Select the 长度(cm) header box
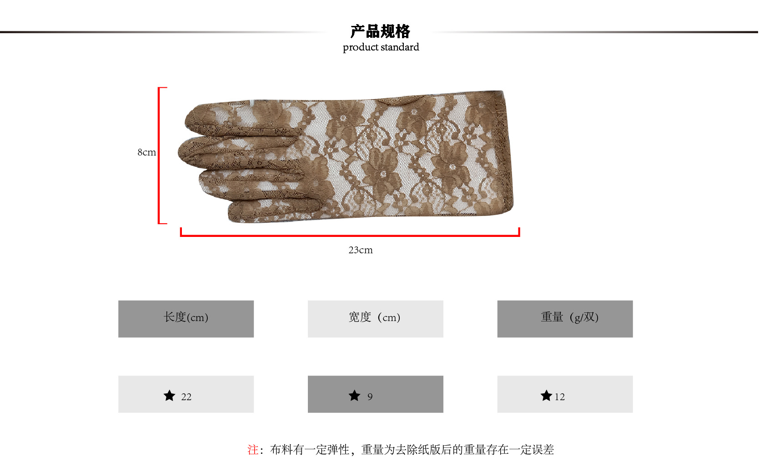 tap(186, 319)
